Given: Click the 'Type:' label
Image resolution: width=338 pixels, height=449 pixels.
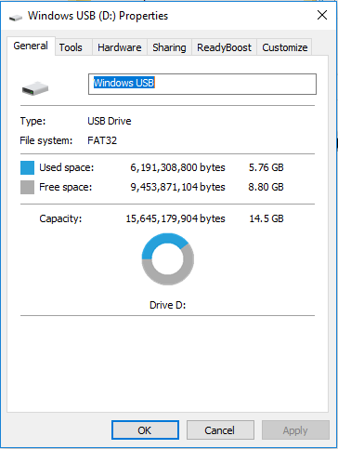Looking at the screenshot, I should click(32, 121).
